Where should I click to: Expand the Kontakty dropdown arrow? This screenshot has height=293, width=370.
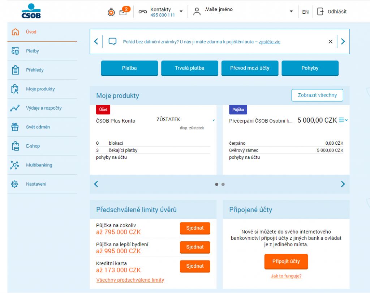pos(181,11)
